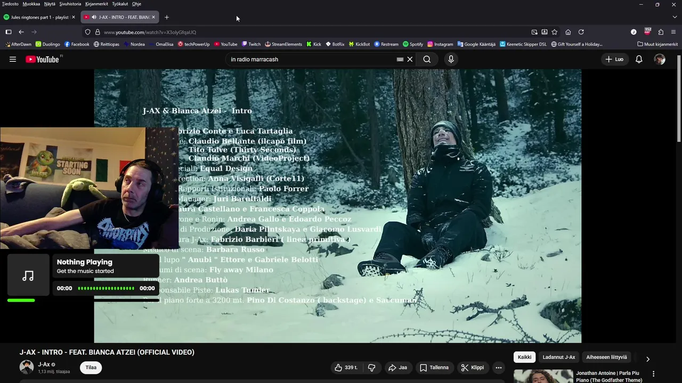Open the on-screen keyboard in search box
682x383 pixels.
click(400, 60)
